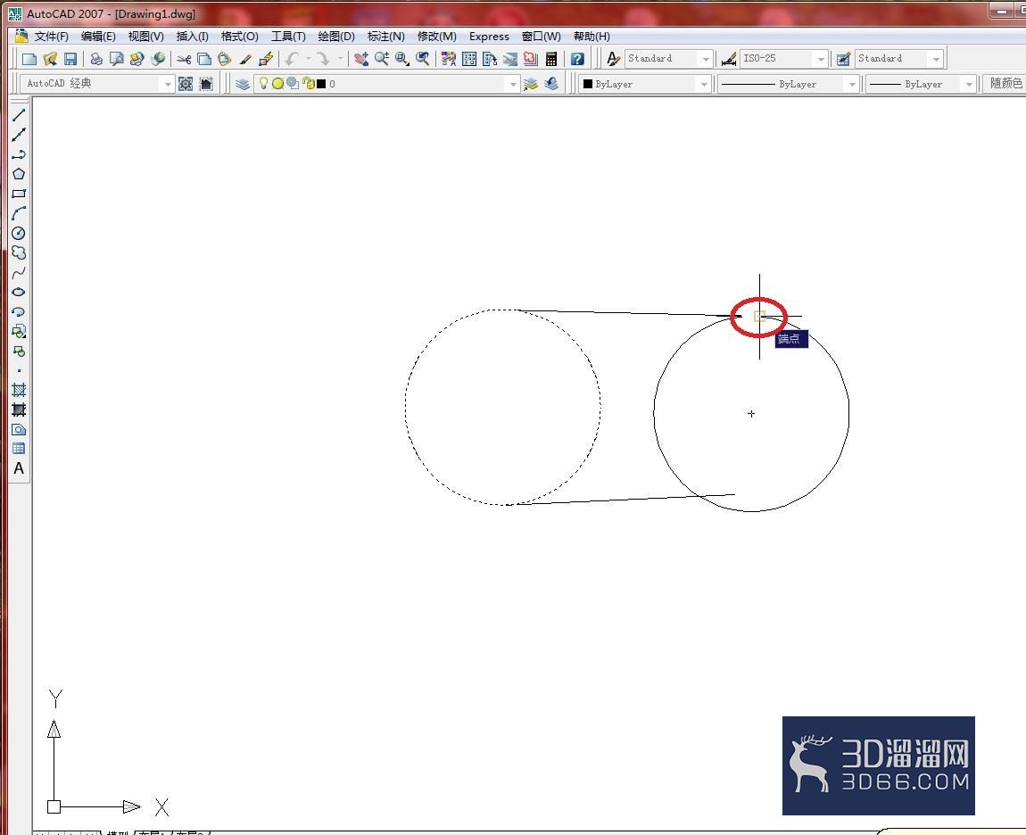Expand the undo history arrow
1026x835 pixels.
pos(308,59)
